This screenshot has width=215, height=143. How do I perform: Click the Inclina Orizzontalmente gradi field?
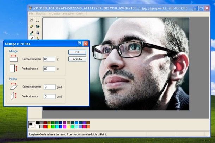pyautogui.click(x=50, y=87)
